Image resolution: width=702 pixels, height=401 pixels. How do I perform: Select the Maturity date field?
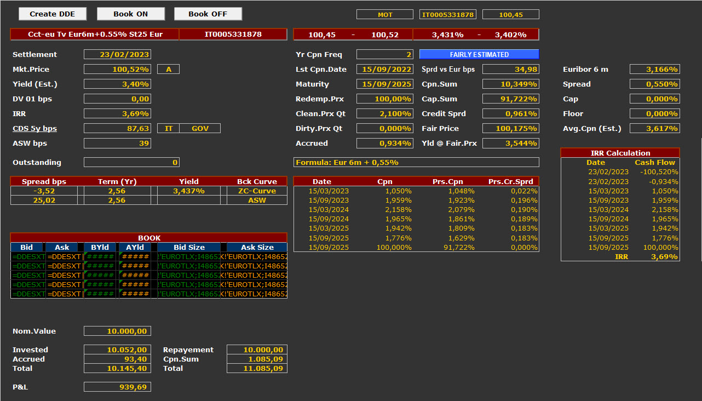pos(384,84)
